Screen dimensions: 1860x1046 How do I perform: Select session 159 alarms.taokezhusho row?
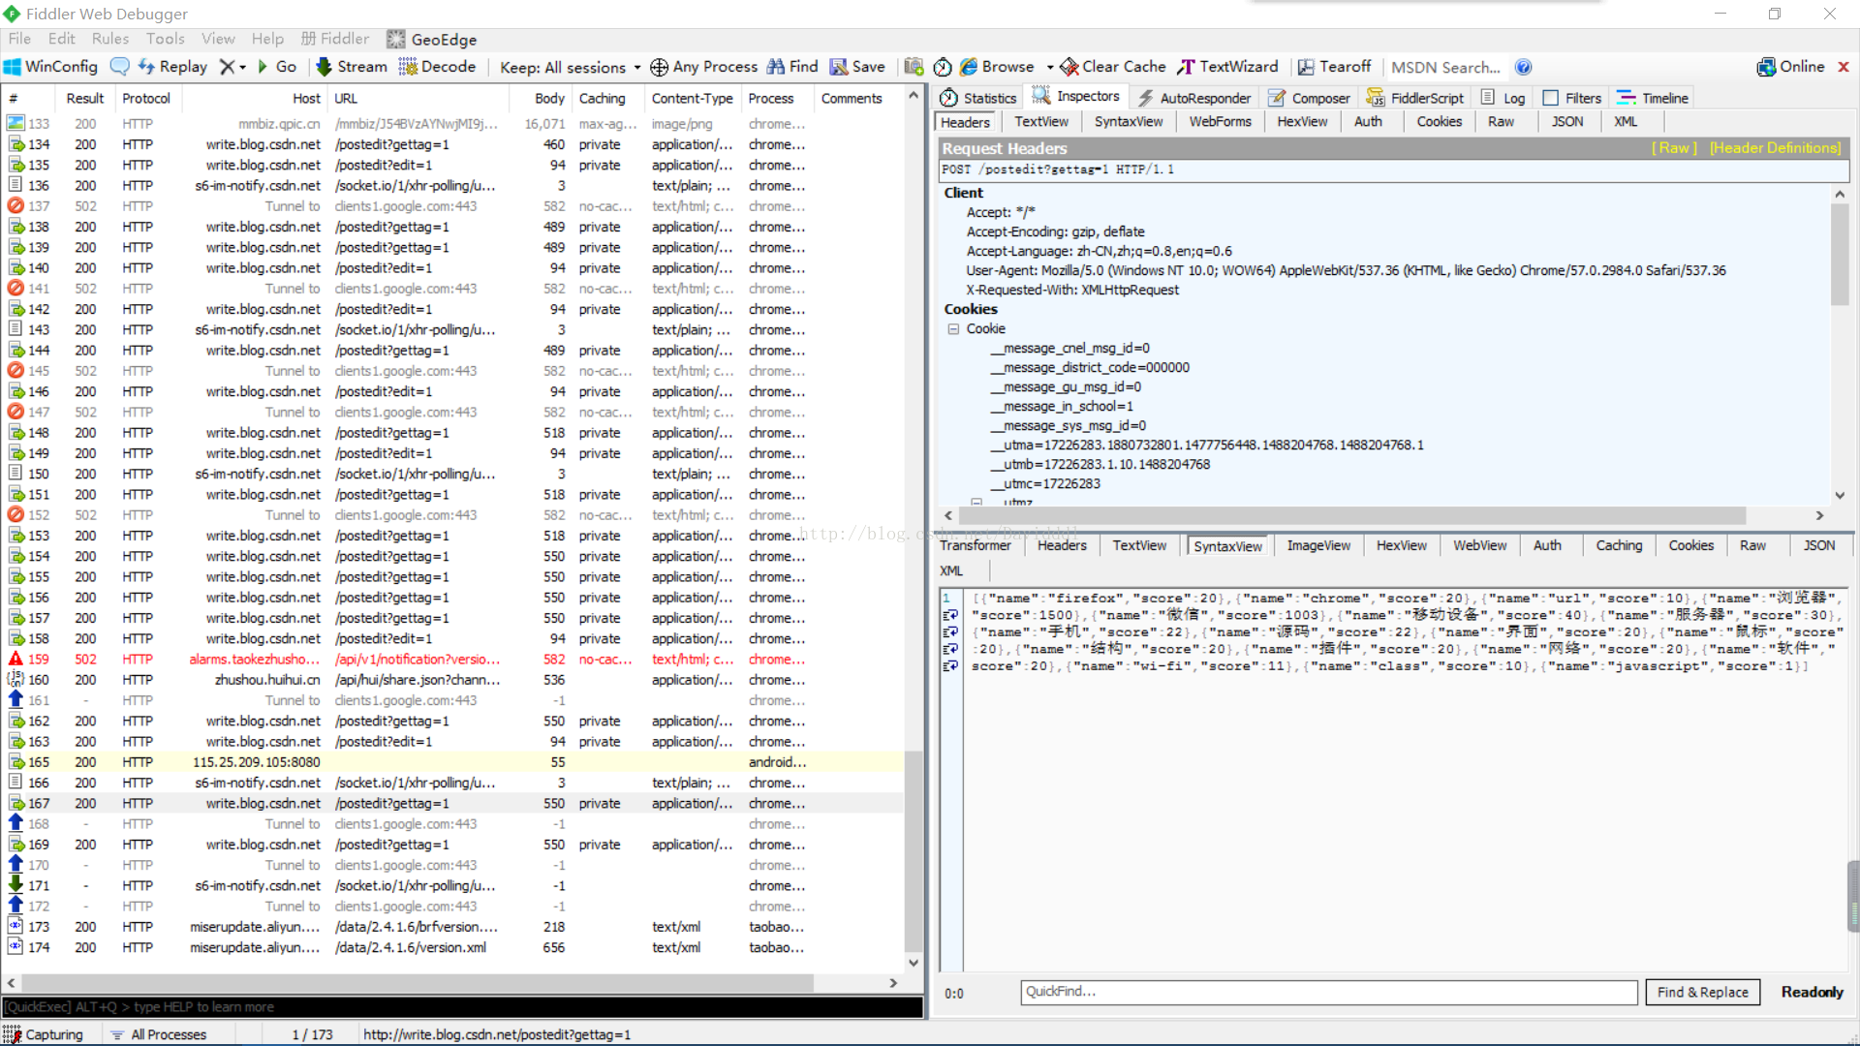click(x=453, y=660)
